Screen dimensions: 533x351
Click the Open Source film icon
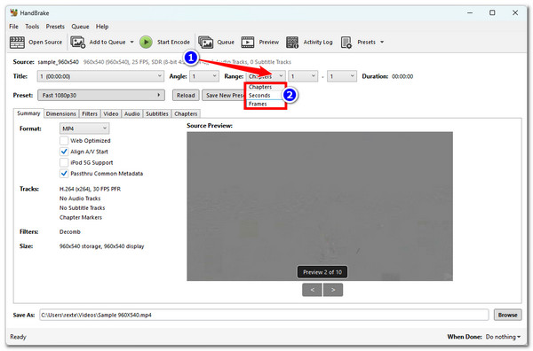[17, 43]
